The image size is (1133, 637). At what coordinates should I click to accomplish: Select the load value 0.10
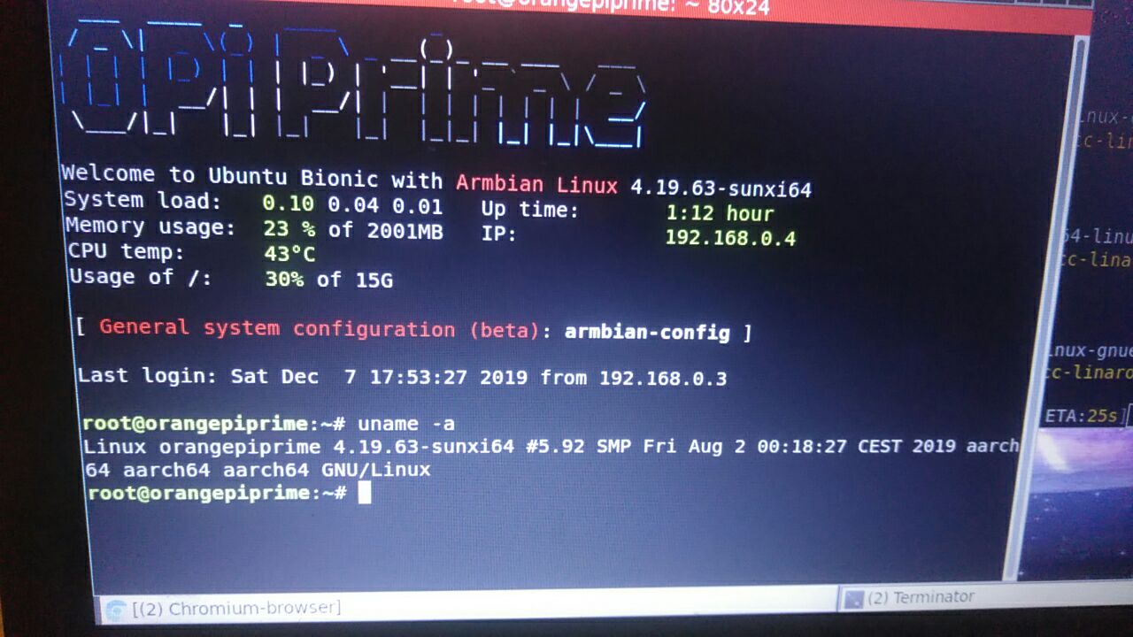tap(288, 203)
